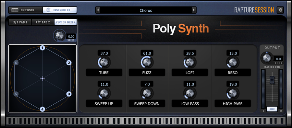The height and width of the screenshot is (128, 292).
Task: Switch to the Instrument view
Action: 60,10
